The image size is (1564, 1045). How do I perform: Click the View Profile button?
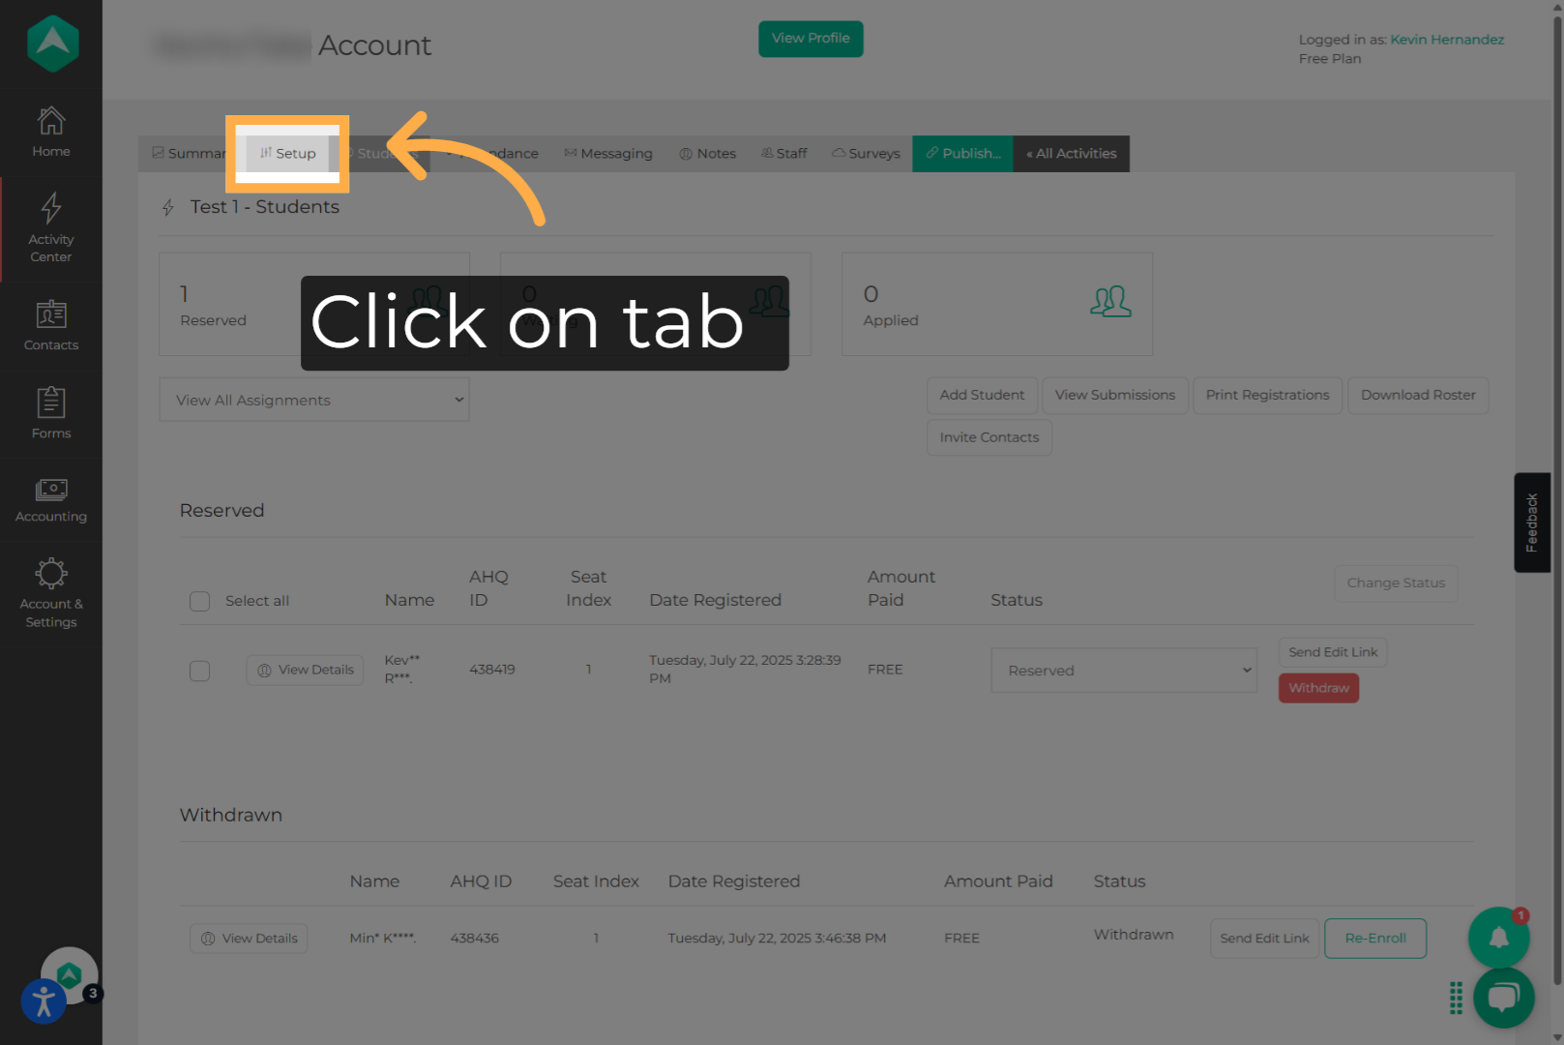coord(811,39)
